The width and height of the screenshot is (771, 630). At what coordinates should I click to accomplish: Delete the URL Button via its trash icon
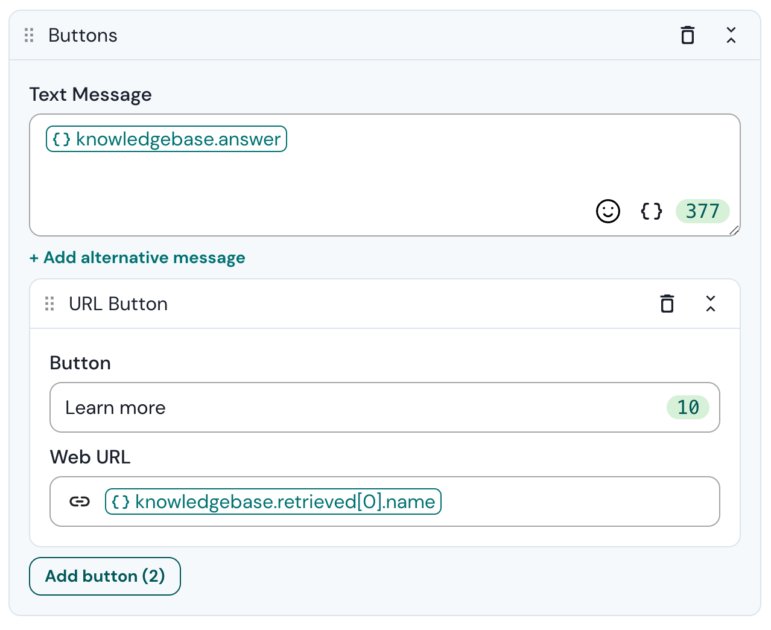667,304
